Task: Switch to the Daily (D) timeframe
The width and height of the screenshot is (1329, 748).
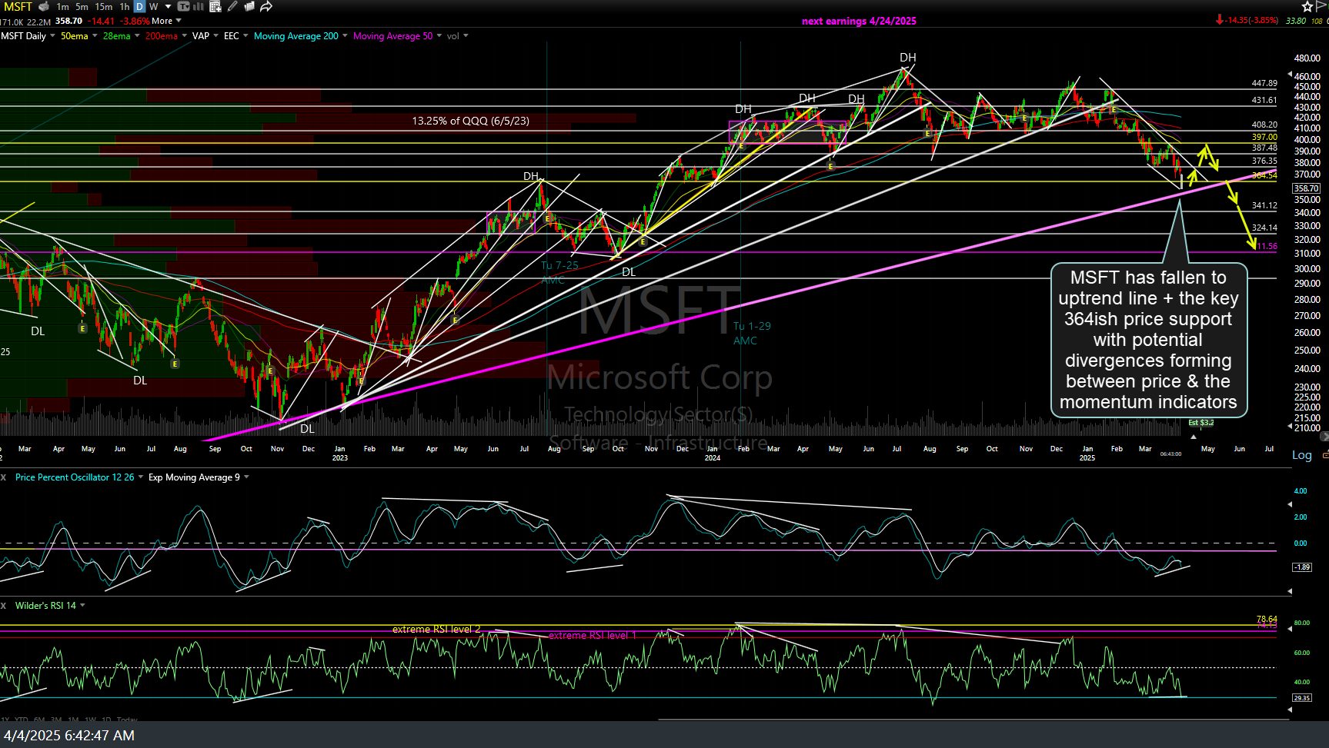Action: tap(139, 6)
